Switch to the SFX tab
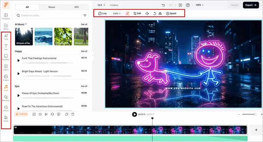This screenshot has height=142, width=263. (77, 7)
